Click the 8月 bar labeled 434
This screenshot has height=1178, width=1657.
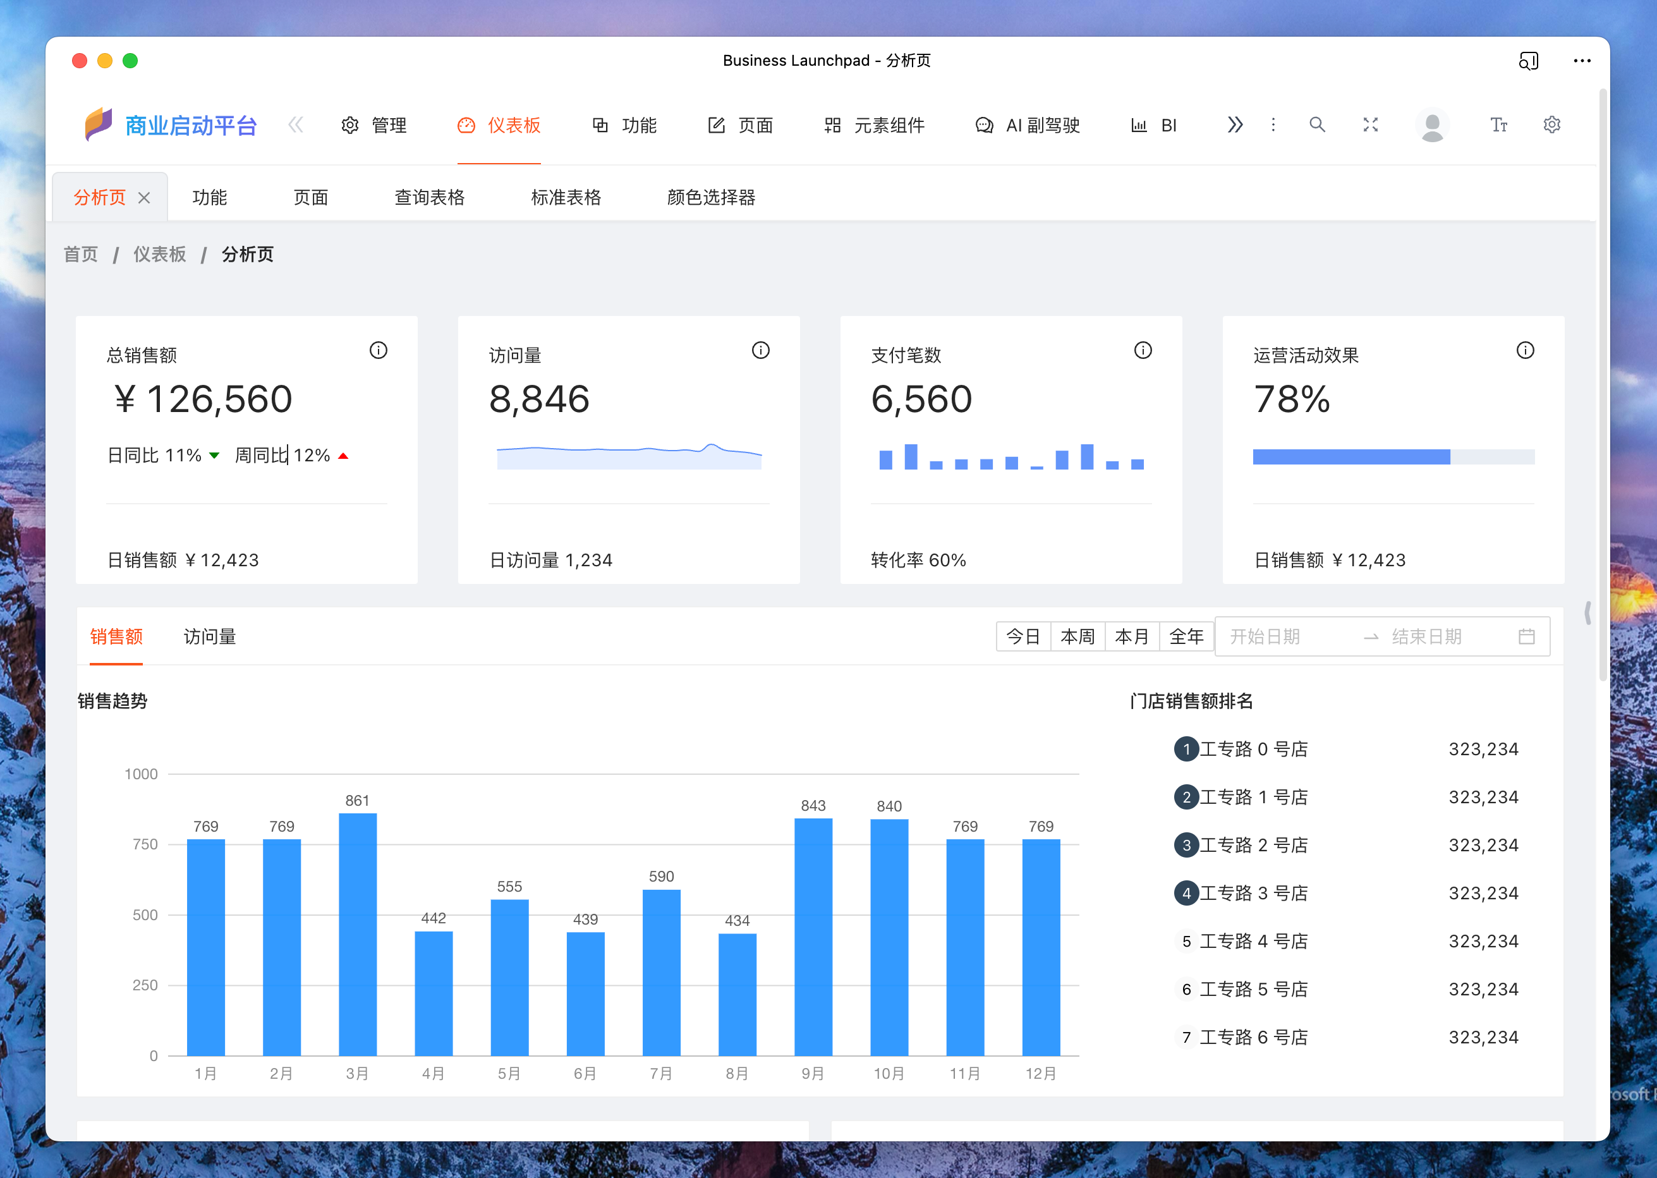tap(737, 995)
